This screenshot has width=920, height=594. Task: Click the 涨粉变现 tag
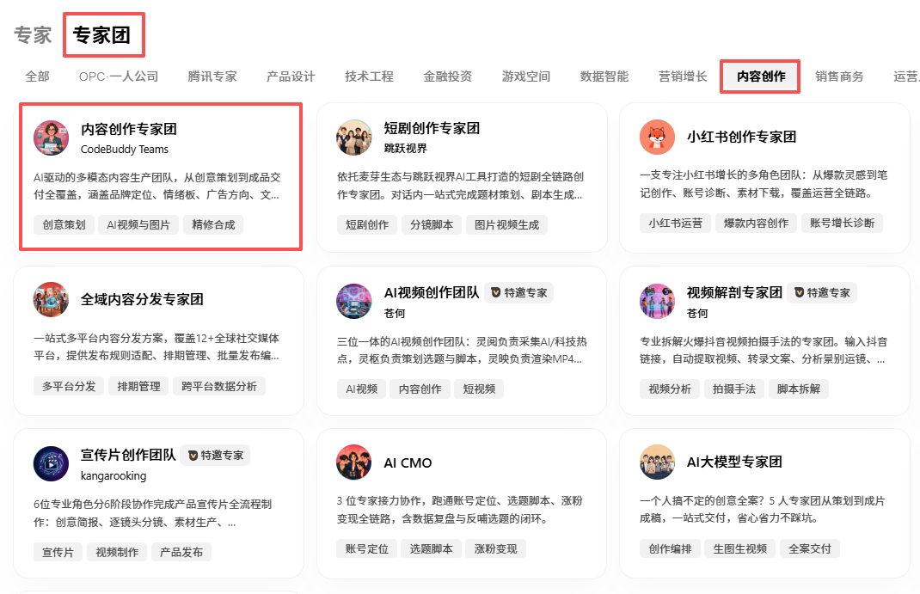pyautogui.click(x=496, y=549)
